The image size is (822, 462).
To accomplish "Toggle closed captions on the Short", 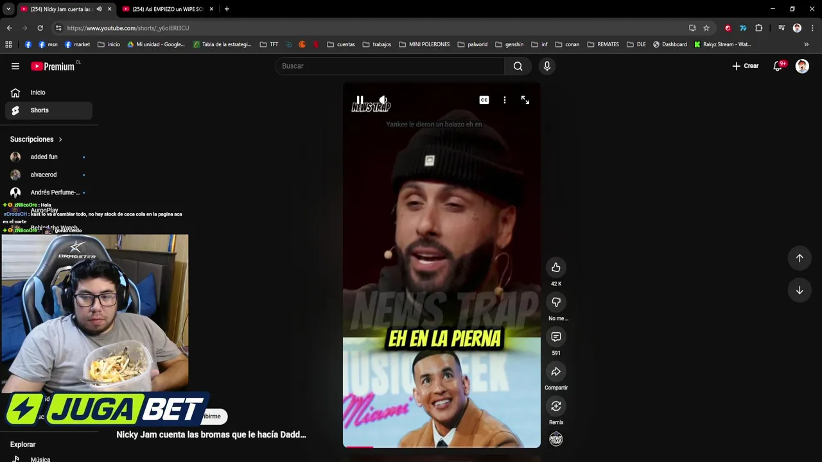I will 484,100.
